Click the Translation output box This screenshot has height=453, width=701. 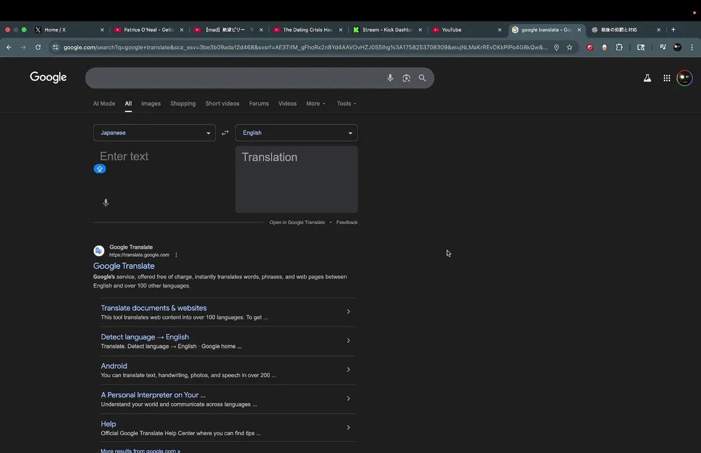click(296, 179)
